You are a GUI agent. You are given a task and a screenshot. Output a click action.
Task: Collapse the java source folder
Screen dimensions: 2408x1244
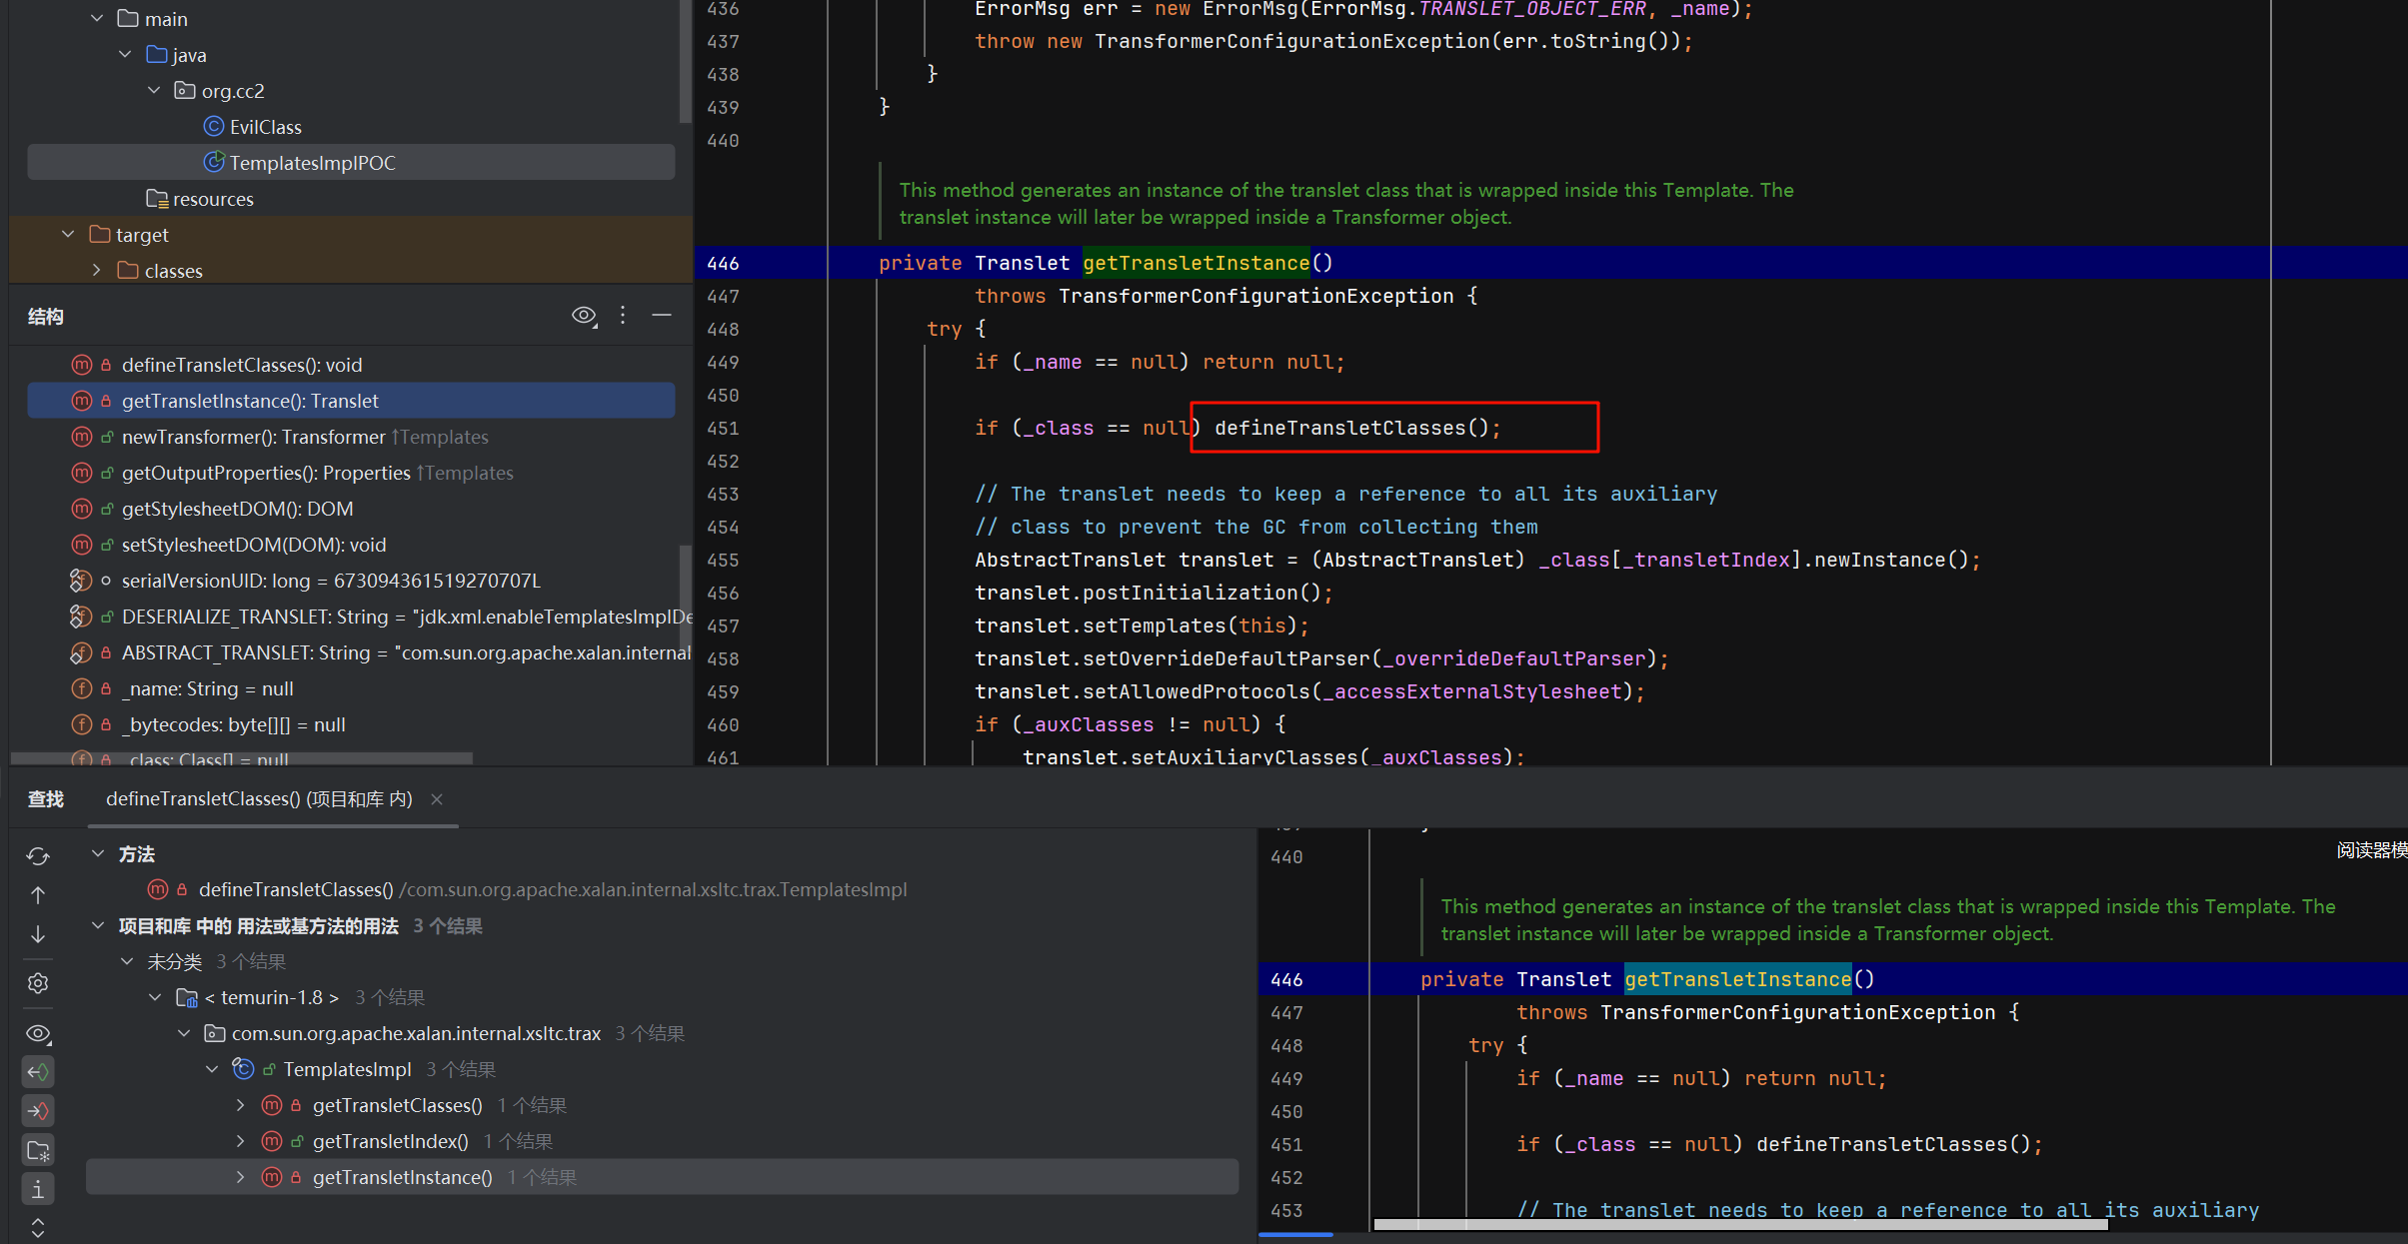pos(125,55)
